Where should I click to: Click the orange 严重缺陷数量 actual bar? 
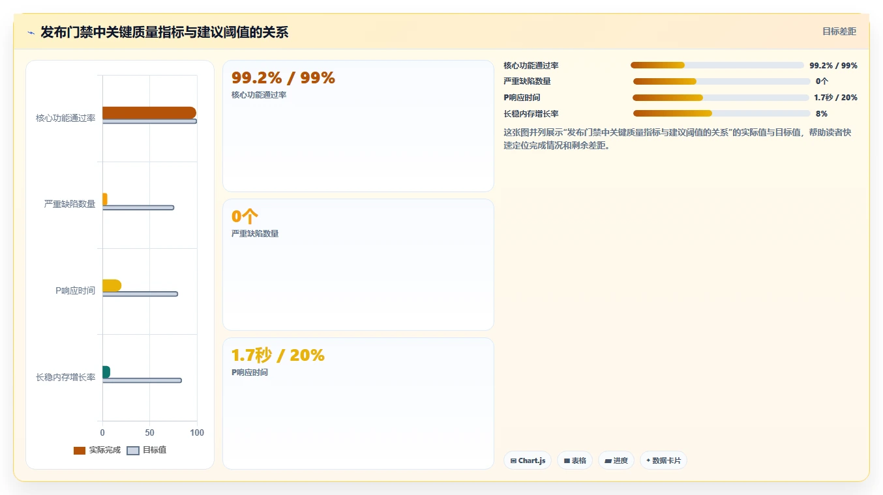105,199
